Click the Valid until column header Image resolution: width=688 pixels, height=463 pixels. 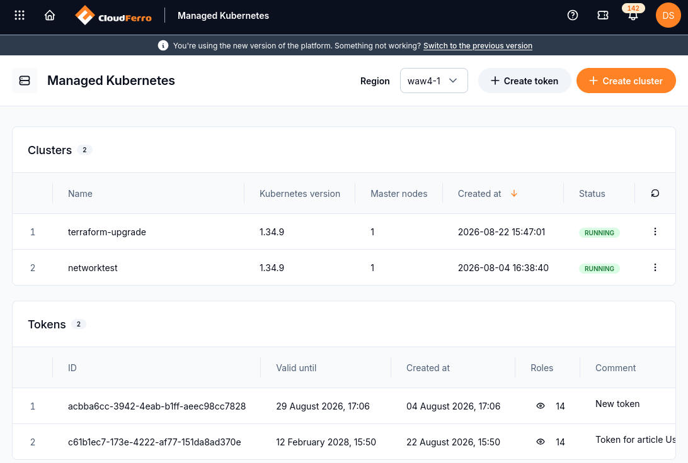click(x=296, y=368)
